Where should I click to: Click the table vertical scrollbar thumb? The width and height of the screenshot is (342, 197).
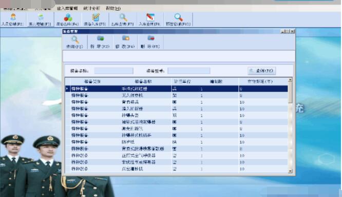point(290,93)
